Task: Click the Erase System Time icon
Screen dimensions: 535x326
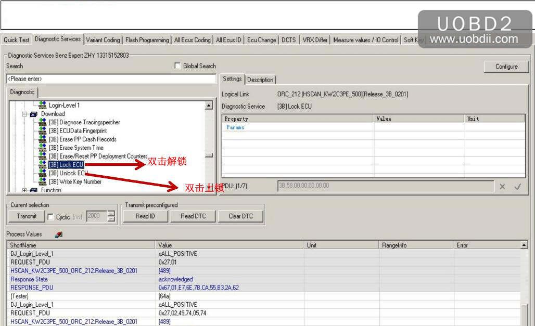Action: click(42, 147)
